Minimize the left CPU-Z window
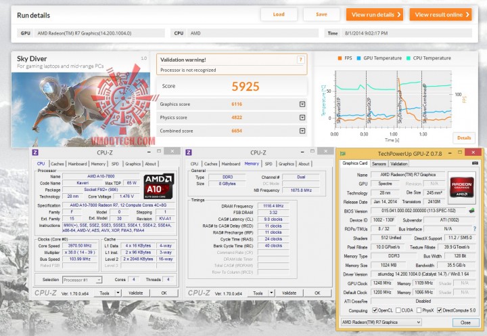Screen dimensions: 487x336 pyautogui.click(x=149, y=152)
